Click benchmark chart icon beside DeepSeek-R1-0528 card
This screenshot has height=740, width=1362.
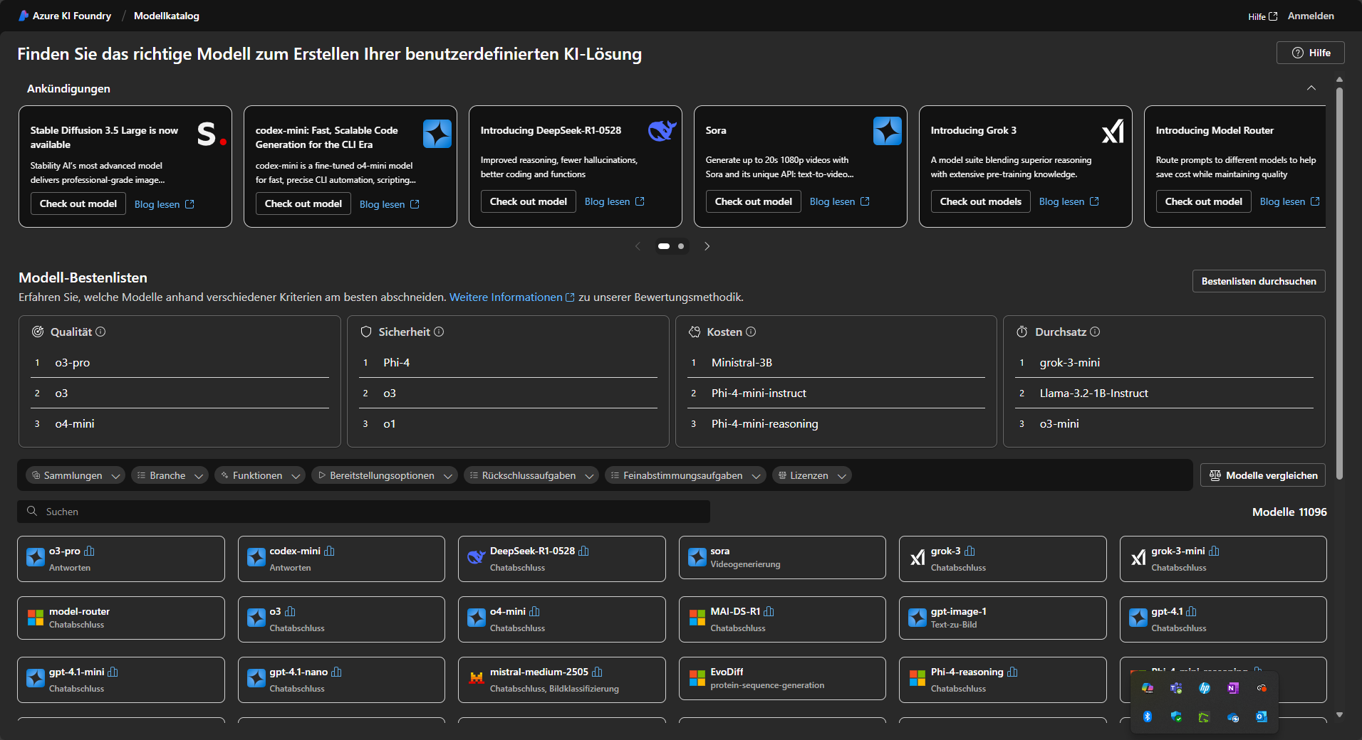[x=583, y=551]
